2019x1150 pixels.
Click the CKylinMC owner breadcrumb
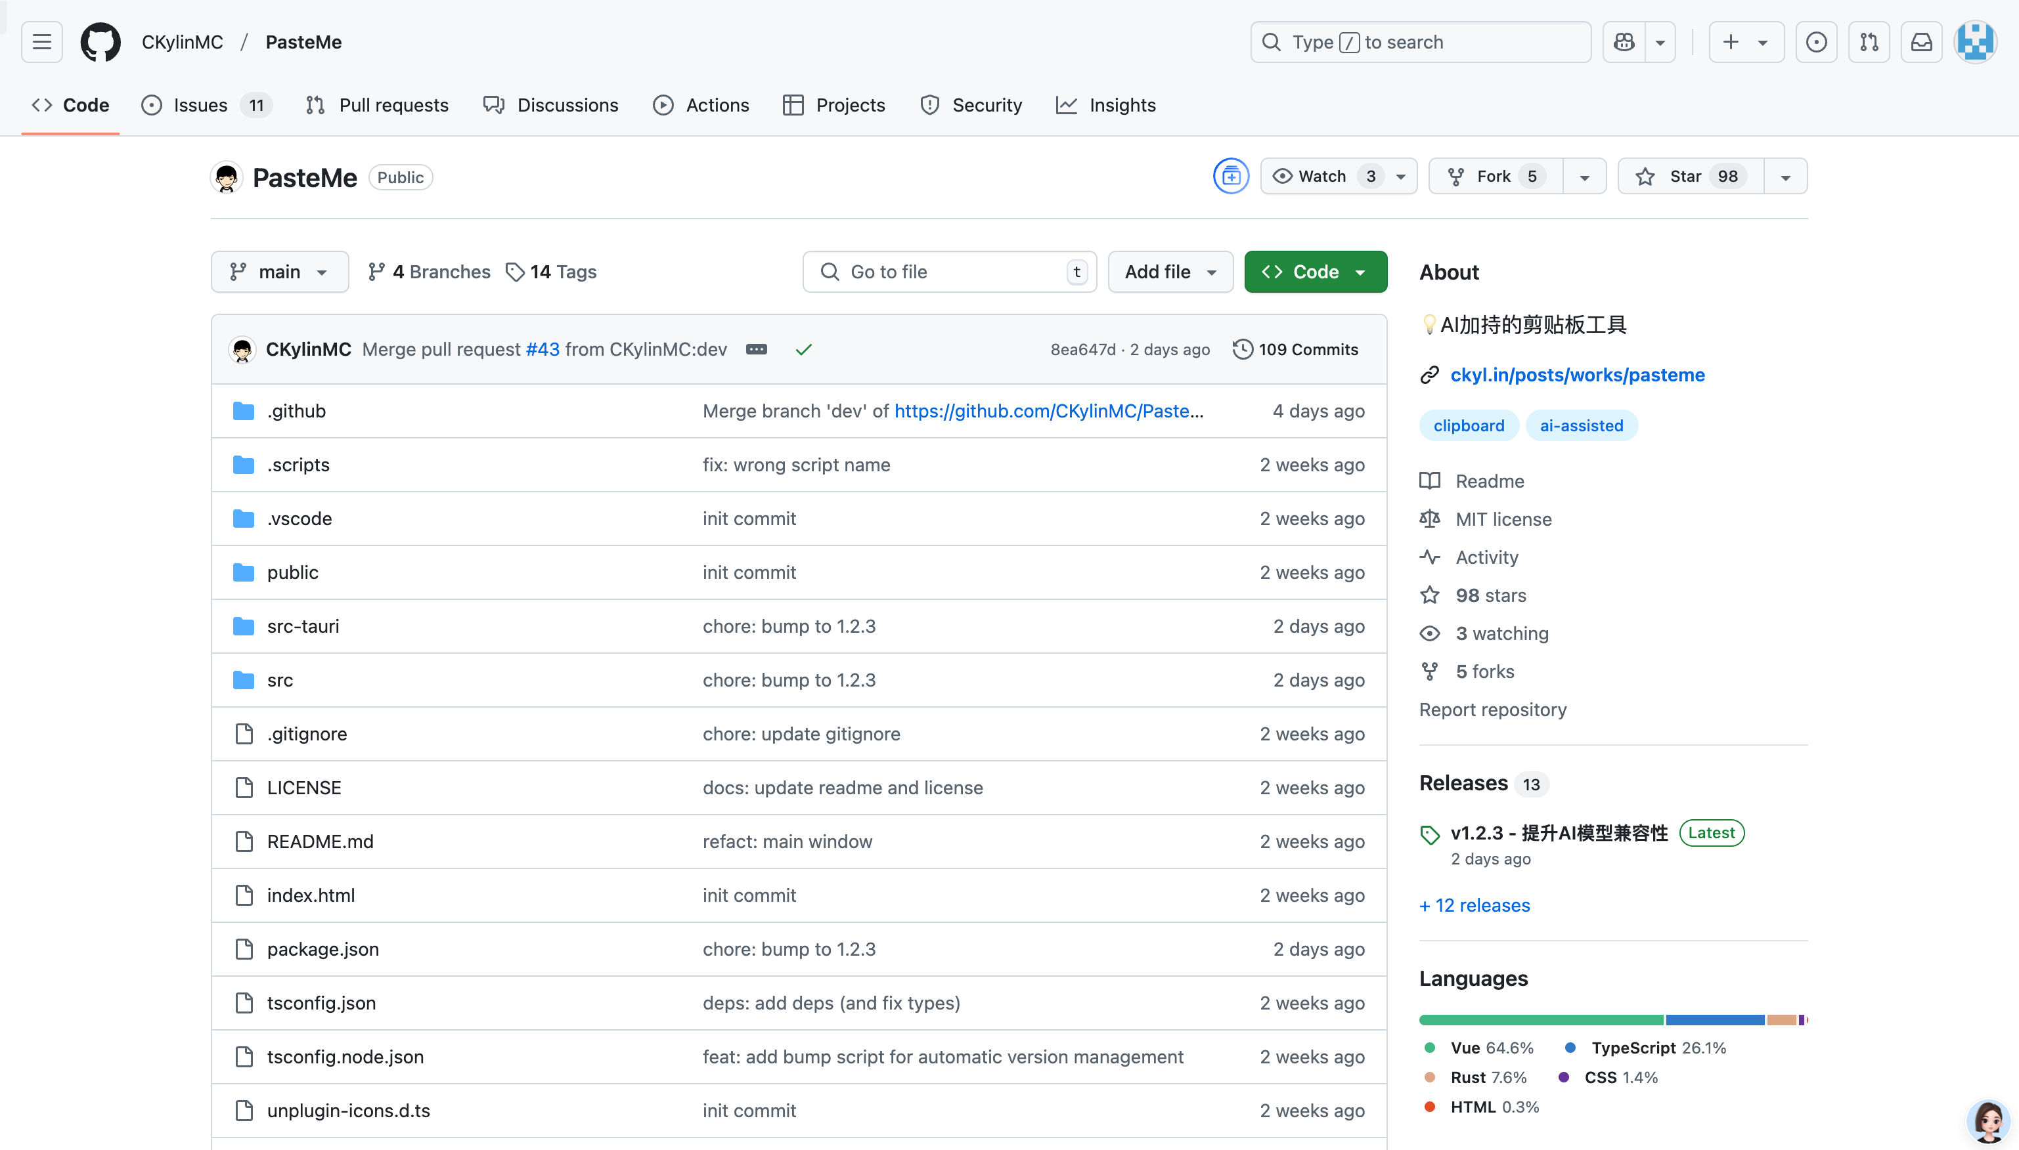(x=183, y=42)
